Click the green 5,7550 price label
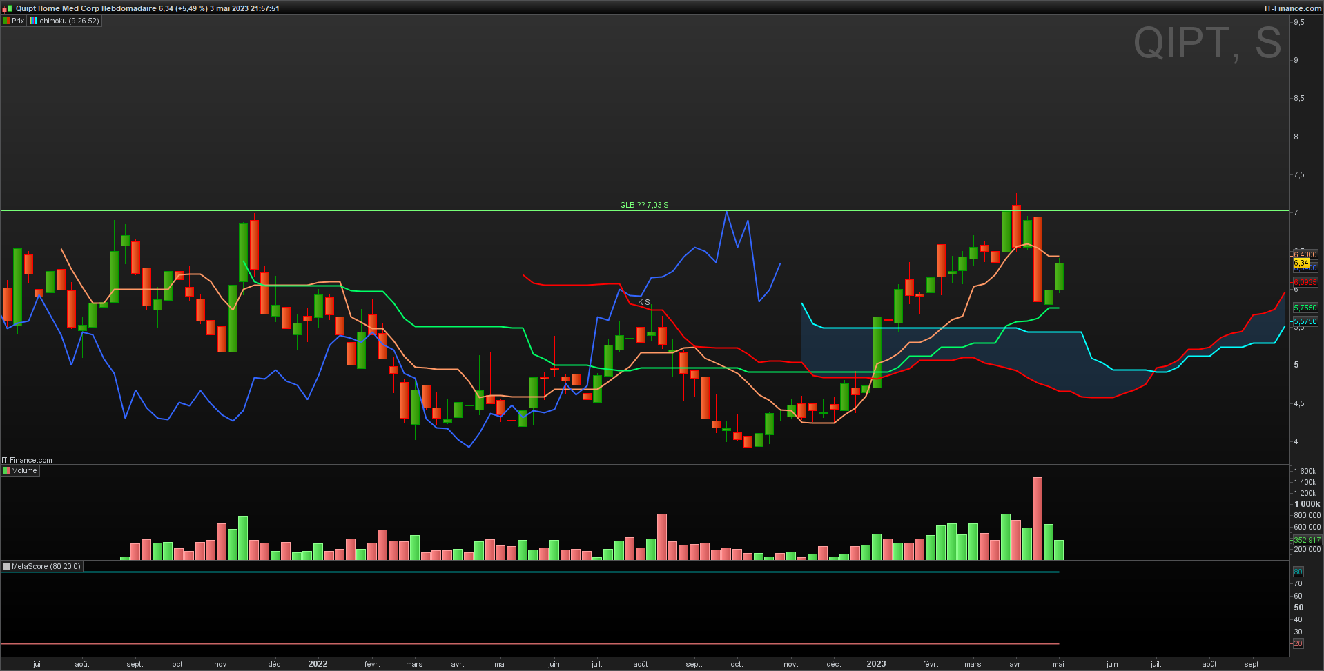This screenshot has width=1324, height=671. [1305, 308]
